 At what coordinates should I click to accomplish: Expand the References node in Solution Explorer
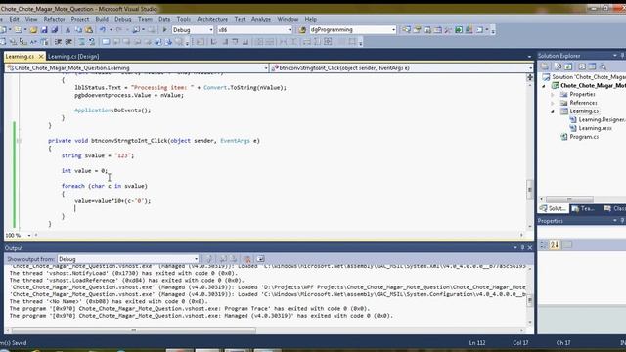pos(553,103)
